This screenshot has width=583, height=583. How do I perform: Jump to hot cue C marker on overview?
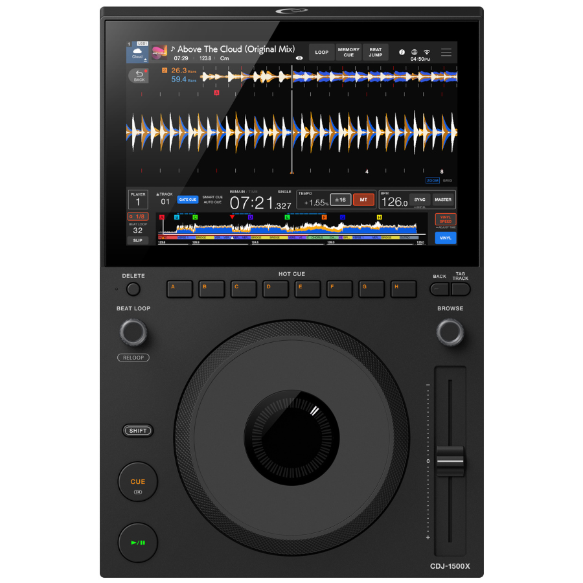tap(195, 217)
